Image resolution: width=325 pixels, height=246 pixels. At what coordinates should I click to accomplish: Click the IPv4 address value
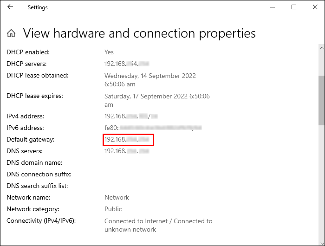(131, 116)
